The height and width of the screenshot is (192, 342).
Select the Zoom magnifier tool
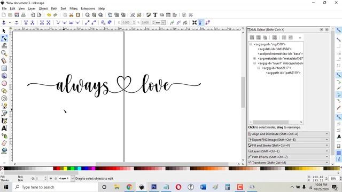pyautogui.click(x=4, y=53)
